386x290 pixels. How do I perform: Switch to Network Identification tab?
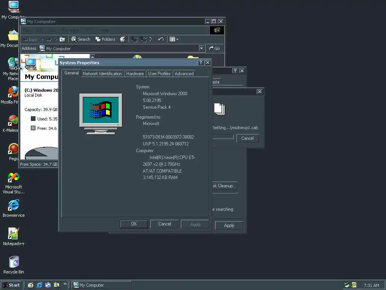pyautogui.click(x=102, y=74)
